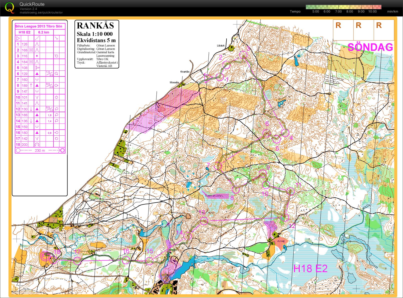Click the finish double circle on the map
The width and height of the screenshot is (403, 298).
(45, 256)
